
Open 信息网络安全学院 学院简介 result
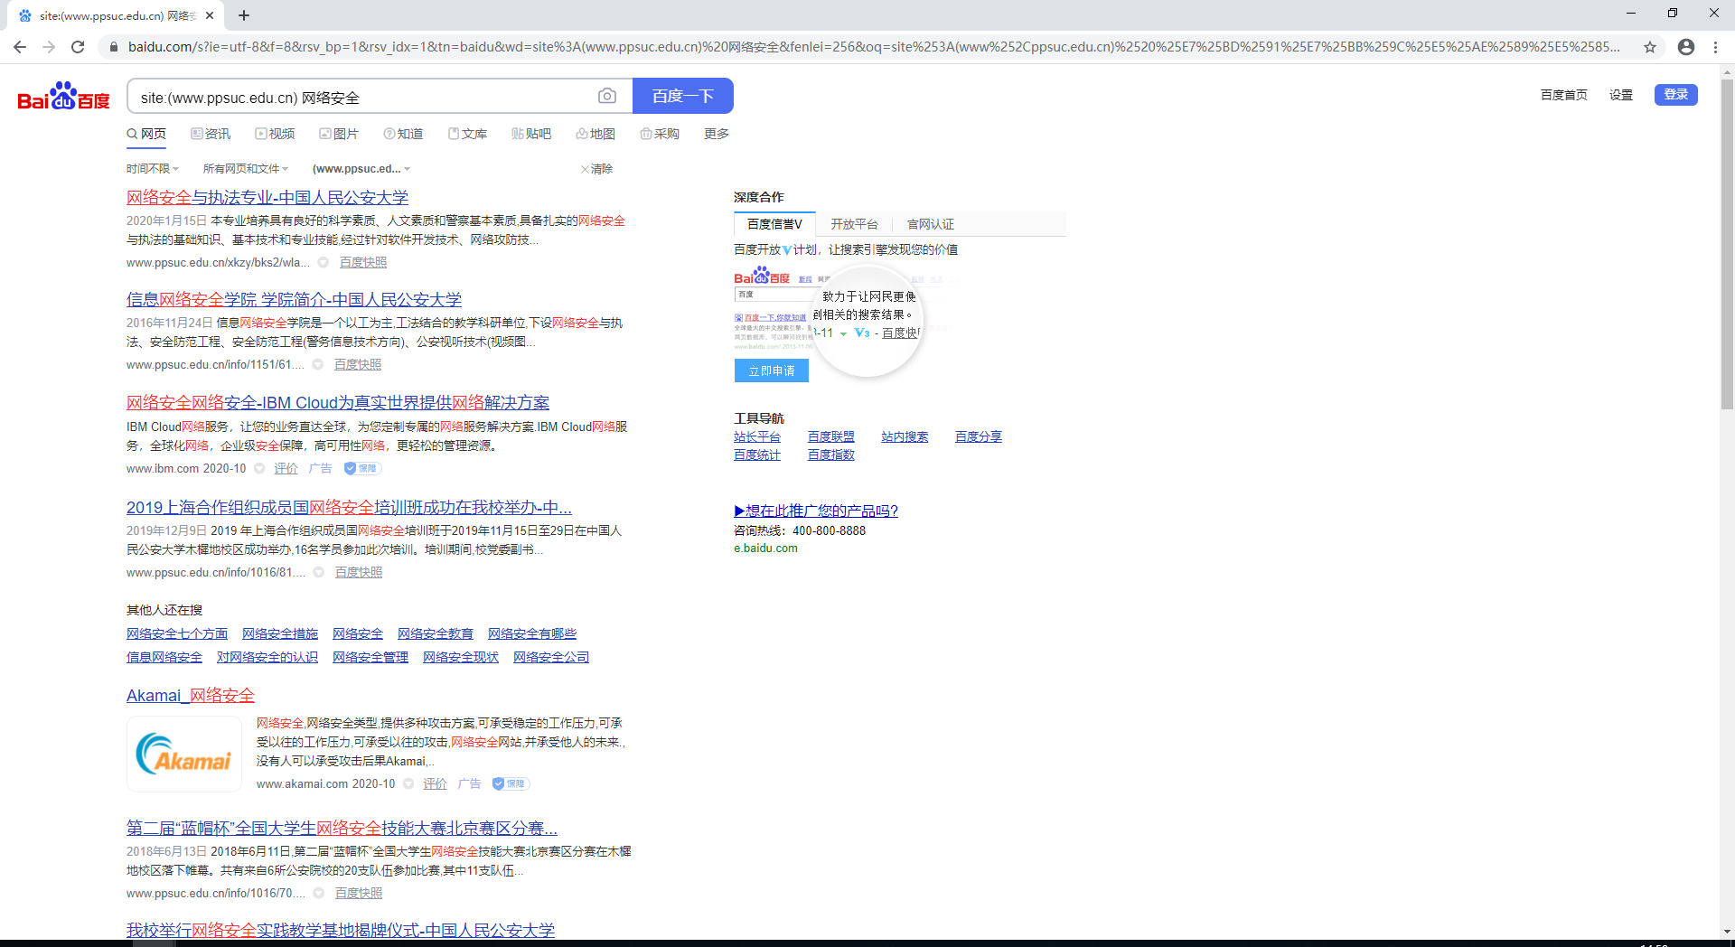(294, 300)
